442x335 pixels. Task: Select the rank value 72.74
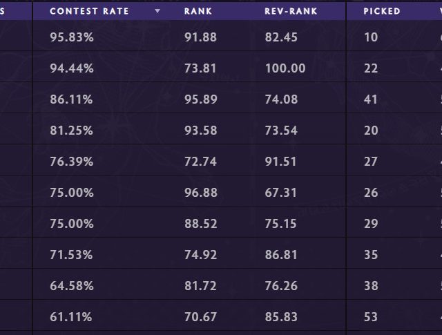(x=200, y=162)
